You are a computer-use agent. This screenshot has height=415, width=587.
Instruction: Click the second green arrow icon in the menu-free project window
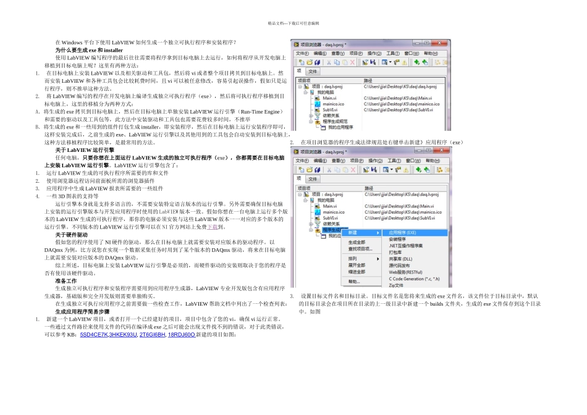coord(425,62)
